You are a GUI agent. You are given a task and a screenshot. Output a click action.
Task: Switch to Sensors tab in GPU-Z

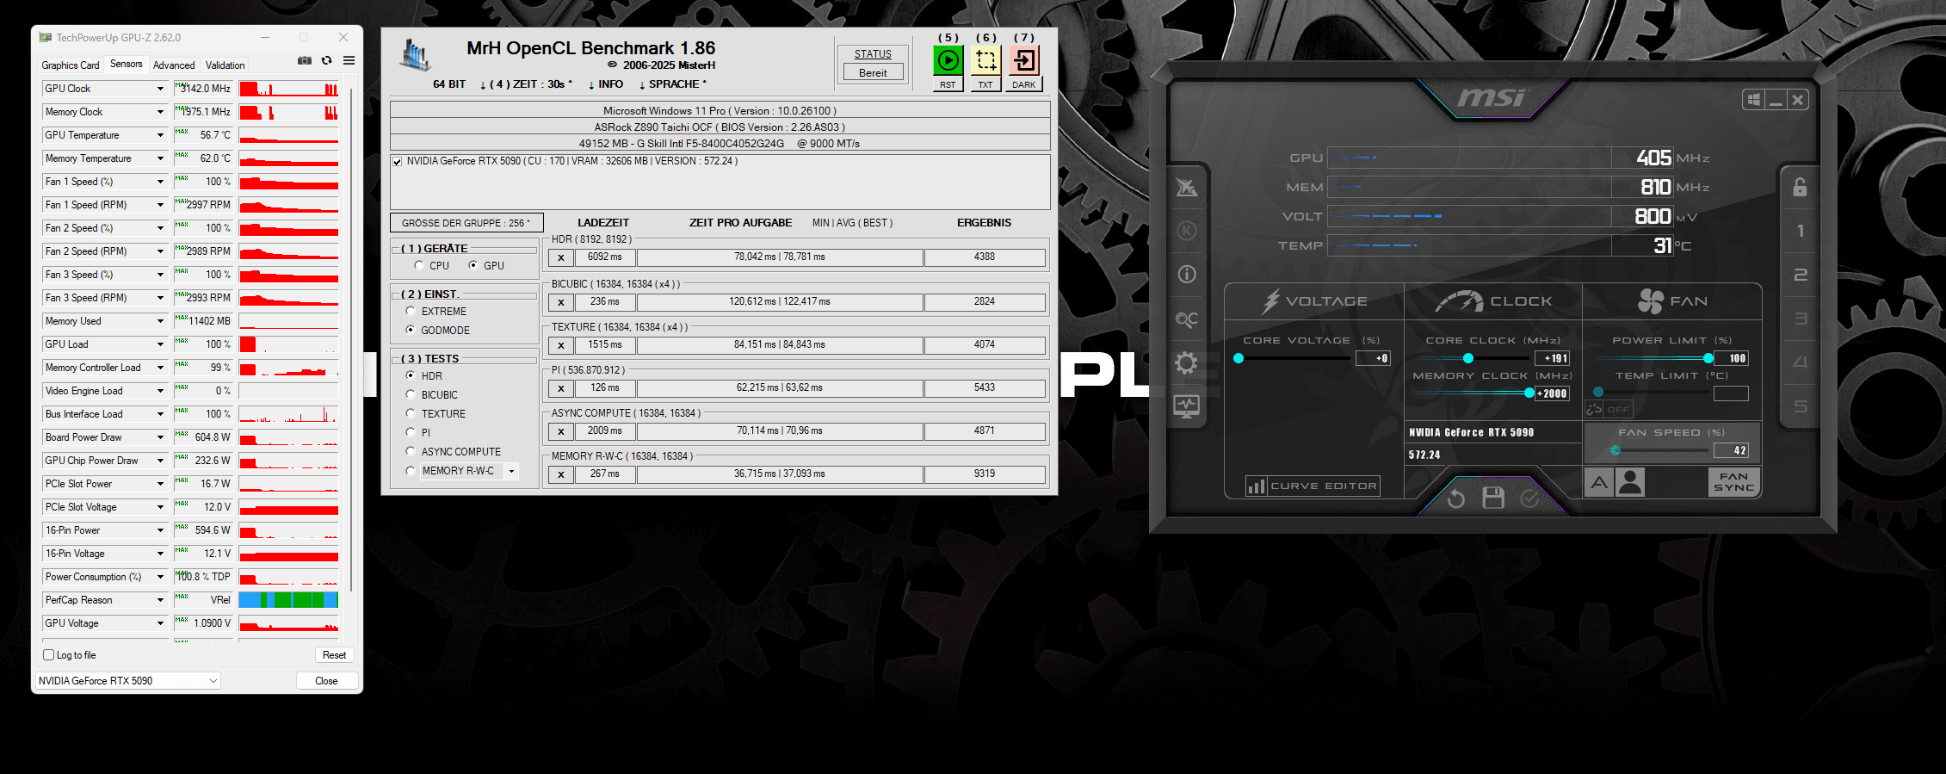[127, 64]
